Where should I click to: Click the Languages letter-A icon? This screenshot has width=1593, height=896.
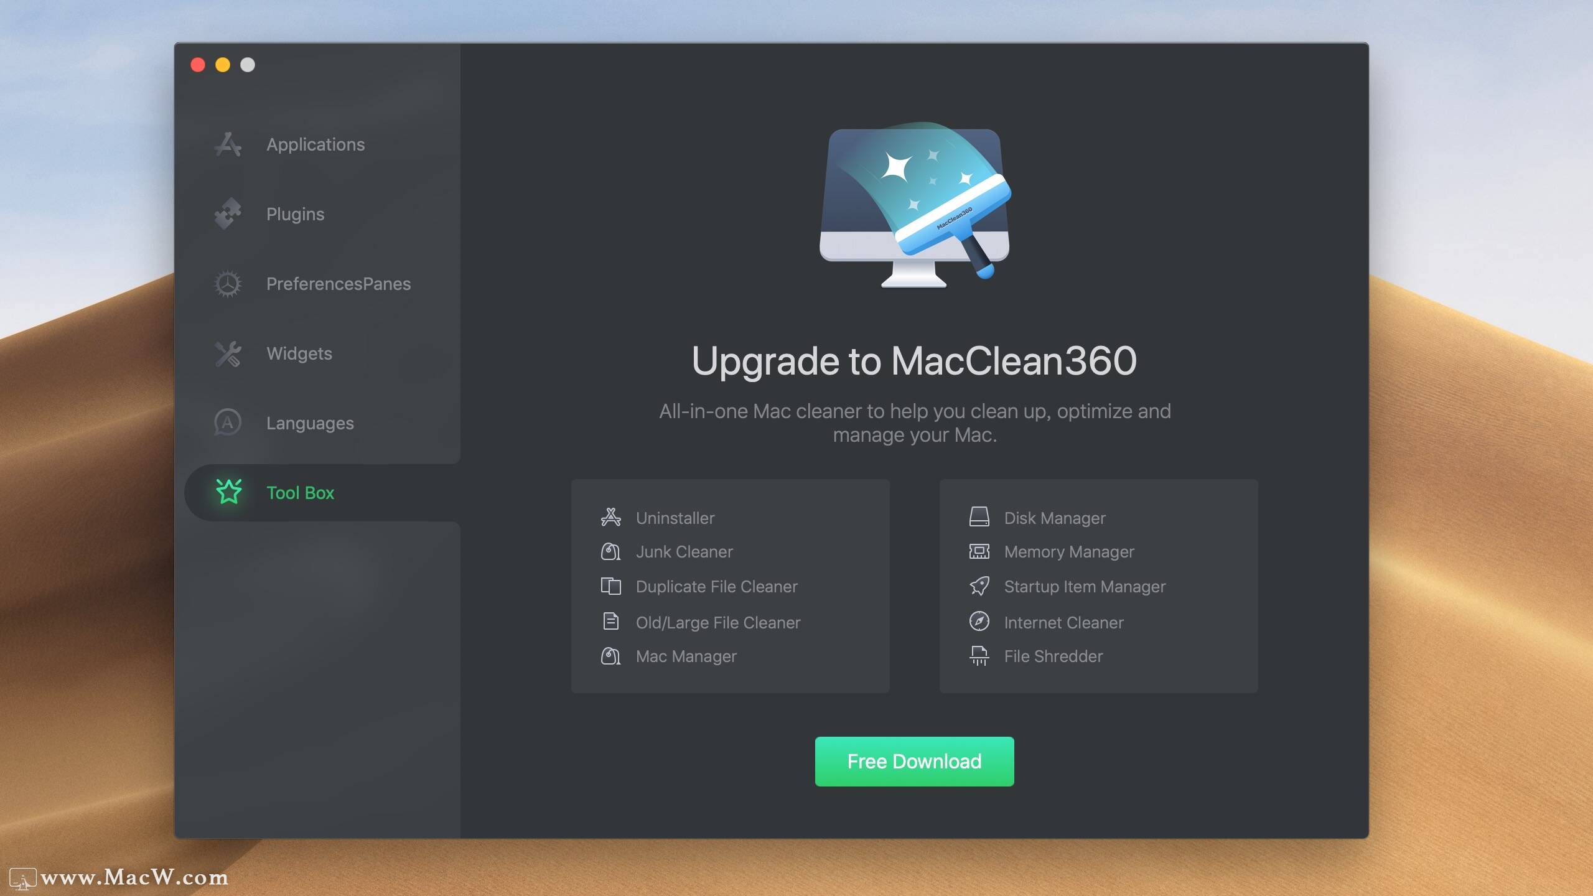pos(228,423)
